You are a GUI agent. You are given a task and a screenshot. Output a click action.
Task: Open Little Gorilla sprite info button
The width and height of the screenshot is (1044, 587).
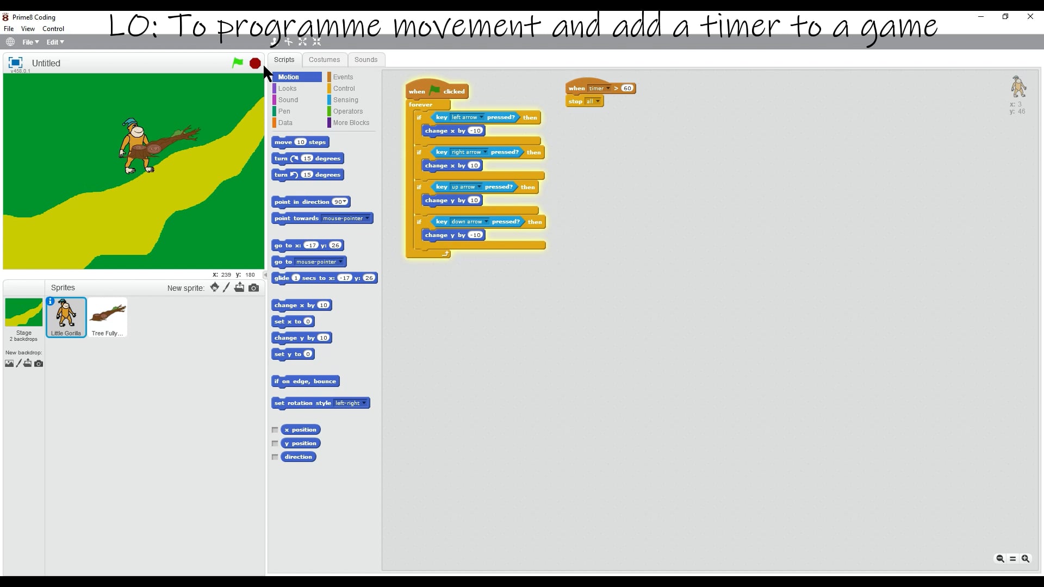[51, 301]
